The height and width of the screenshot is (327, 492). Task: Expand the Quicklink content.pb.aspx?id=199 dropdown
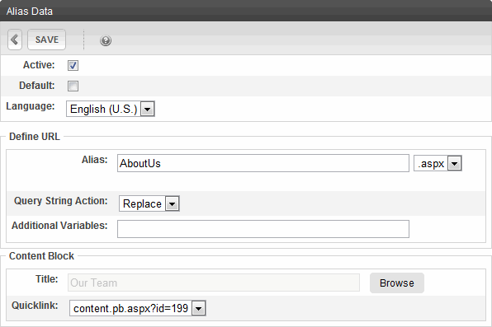tap(137, 308)
